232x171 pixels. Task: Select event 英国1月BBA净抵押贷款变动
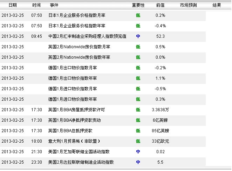tap(75, 120)
